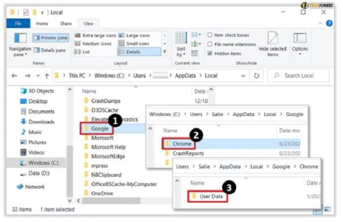
Task: Toggle the Preview pane button
Action: click(51, 38)
